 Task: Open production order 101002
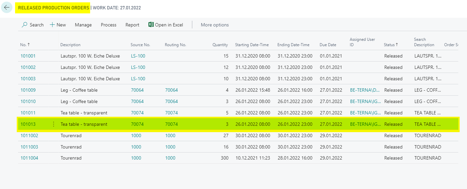pyautogui.click(x=28, y=67)
